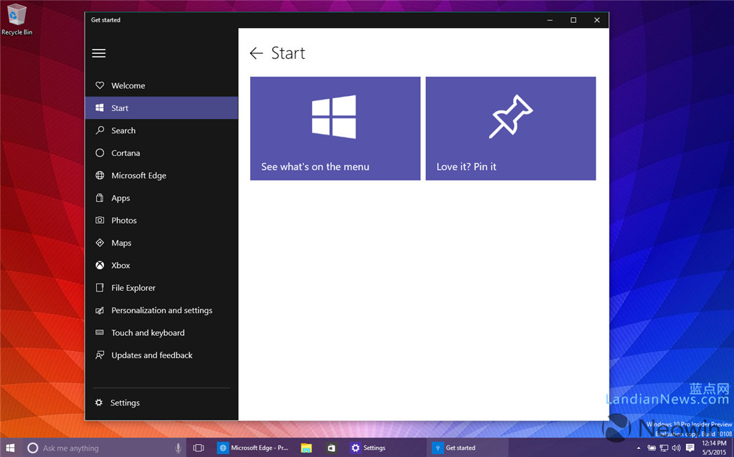Click the microphone icon in the search bar
Screen dimensions: 734x457
tap(177, 447)
